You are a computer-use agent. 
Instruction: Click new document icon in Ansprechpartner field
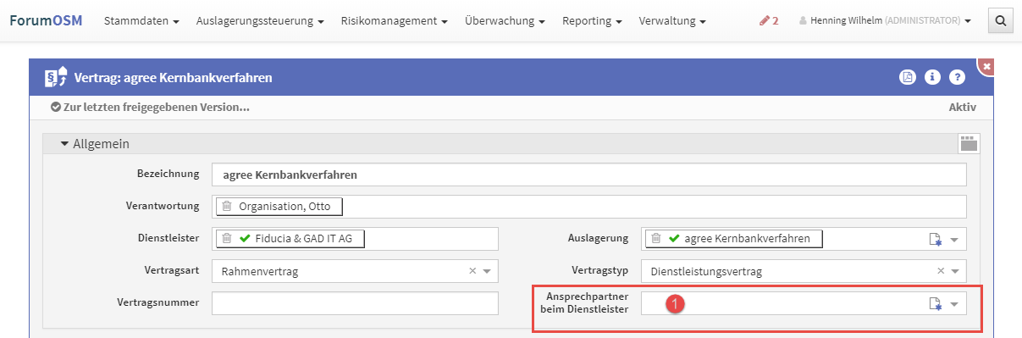tap(935, 304)
